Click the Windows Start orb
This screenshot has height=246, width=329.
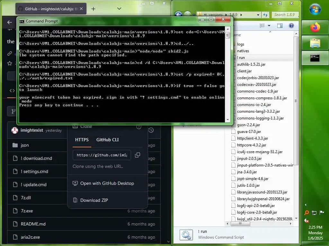coord(315,9)
